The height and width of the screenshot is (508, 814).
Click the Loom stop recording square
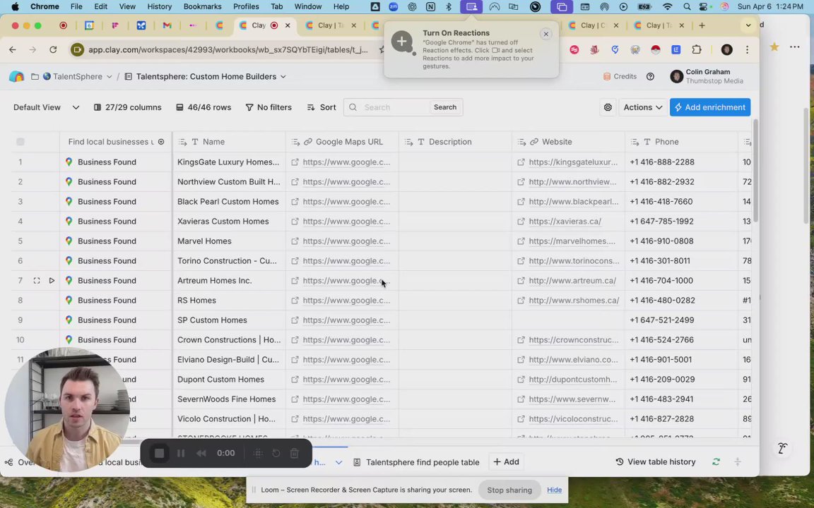click(160, 453)
